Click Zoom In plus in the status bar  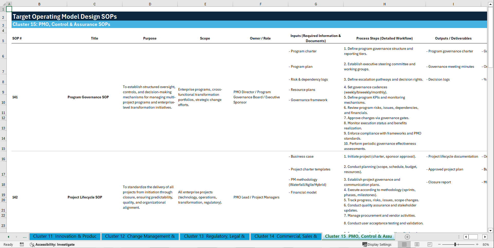[x=478, y=244]
